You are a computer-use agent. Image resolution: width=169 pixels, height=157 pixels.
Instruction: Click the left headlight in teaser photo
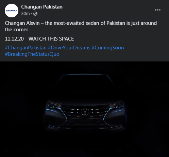pyautogui.click(x=53, y=104)
